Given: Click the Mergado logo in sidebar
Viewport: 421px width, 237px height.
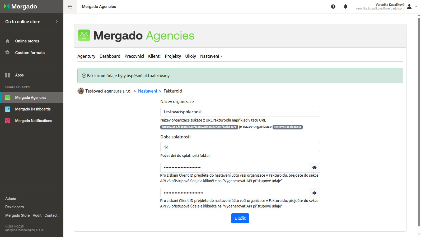Looking at the screenshot, I should click(20, 7).
